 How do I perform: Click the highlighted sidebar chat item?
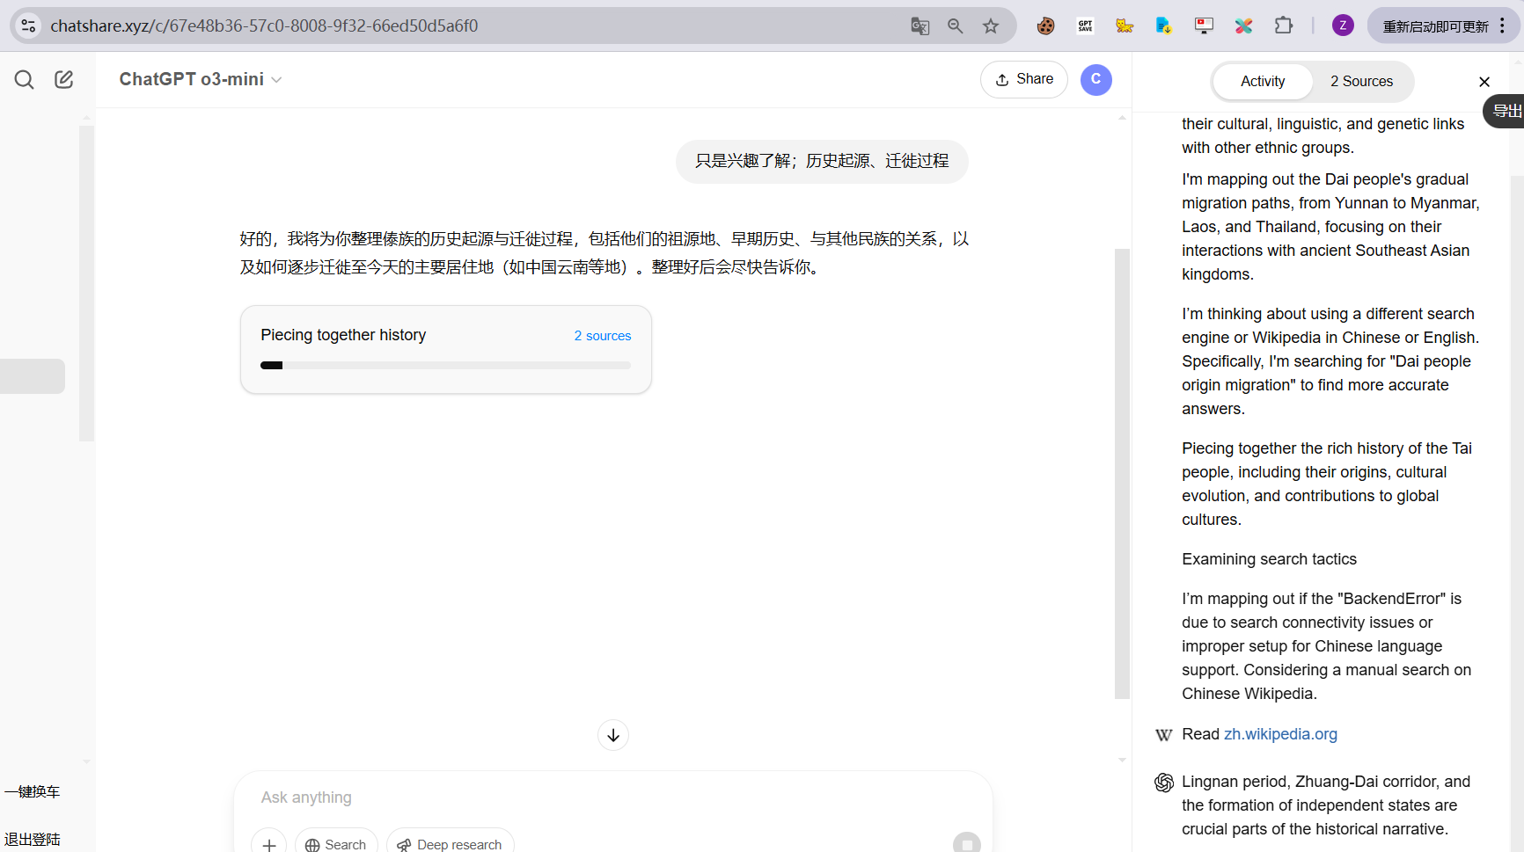point(33,376)
